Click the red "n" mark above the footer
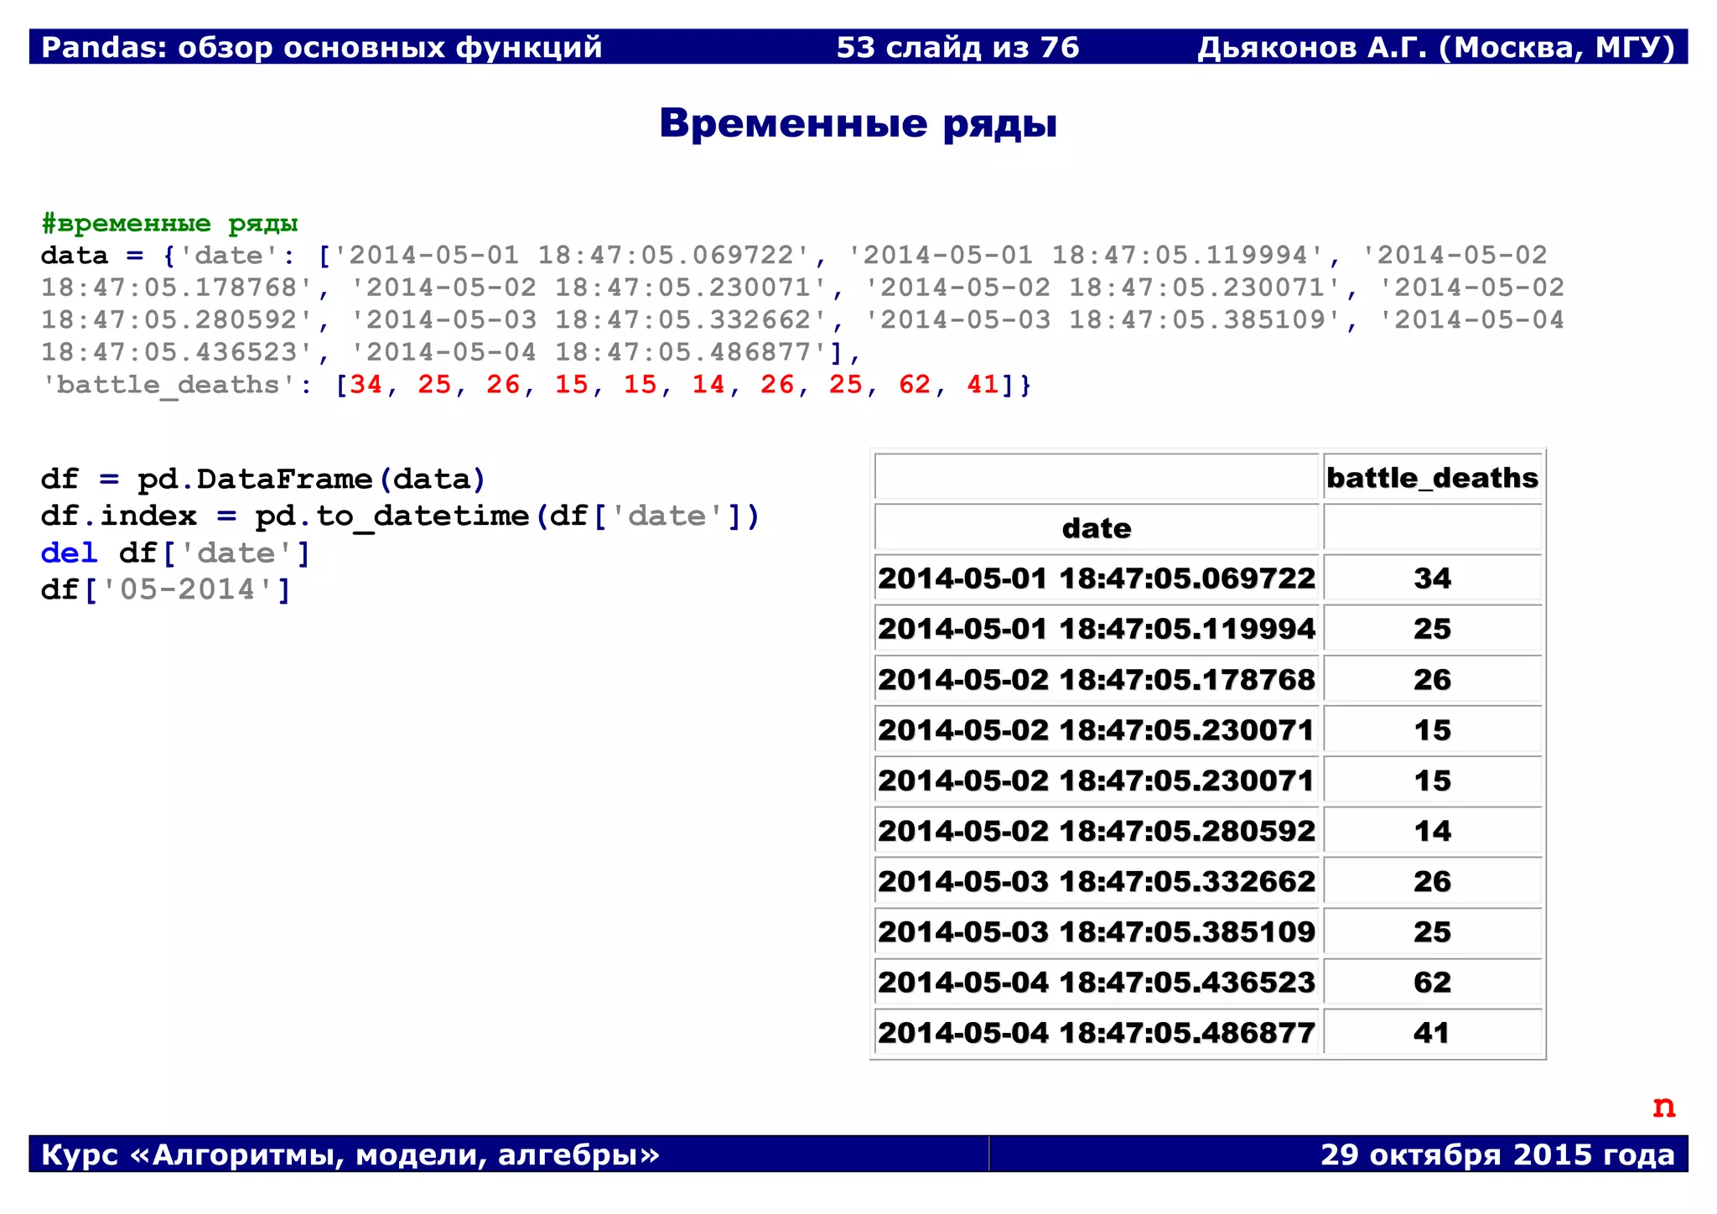Image resolution: width=1717 pixels, height=1214 pixels. pyautogui.click(x=1664, y=1107)
